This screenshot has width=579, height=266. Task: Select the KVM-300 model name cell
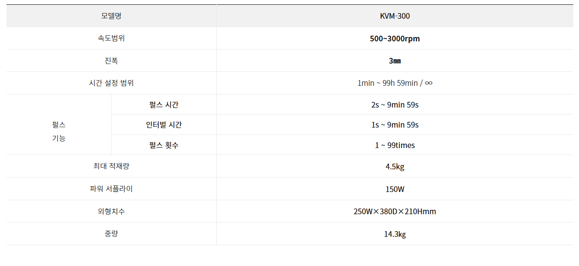click(395, 16)
